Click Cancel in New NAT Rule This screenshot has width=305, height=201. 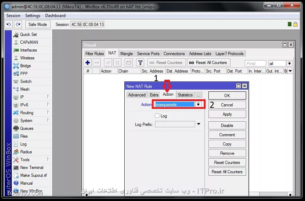point(227,105)
